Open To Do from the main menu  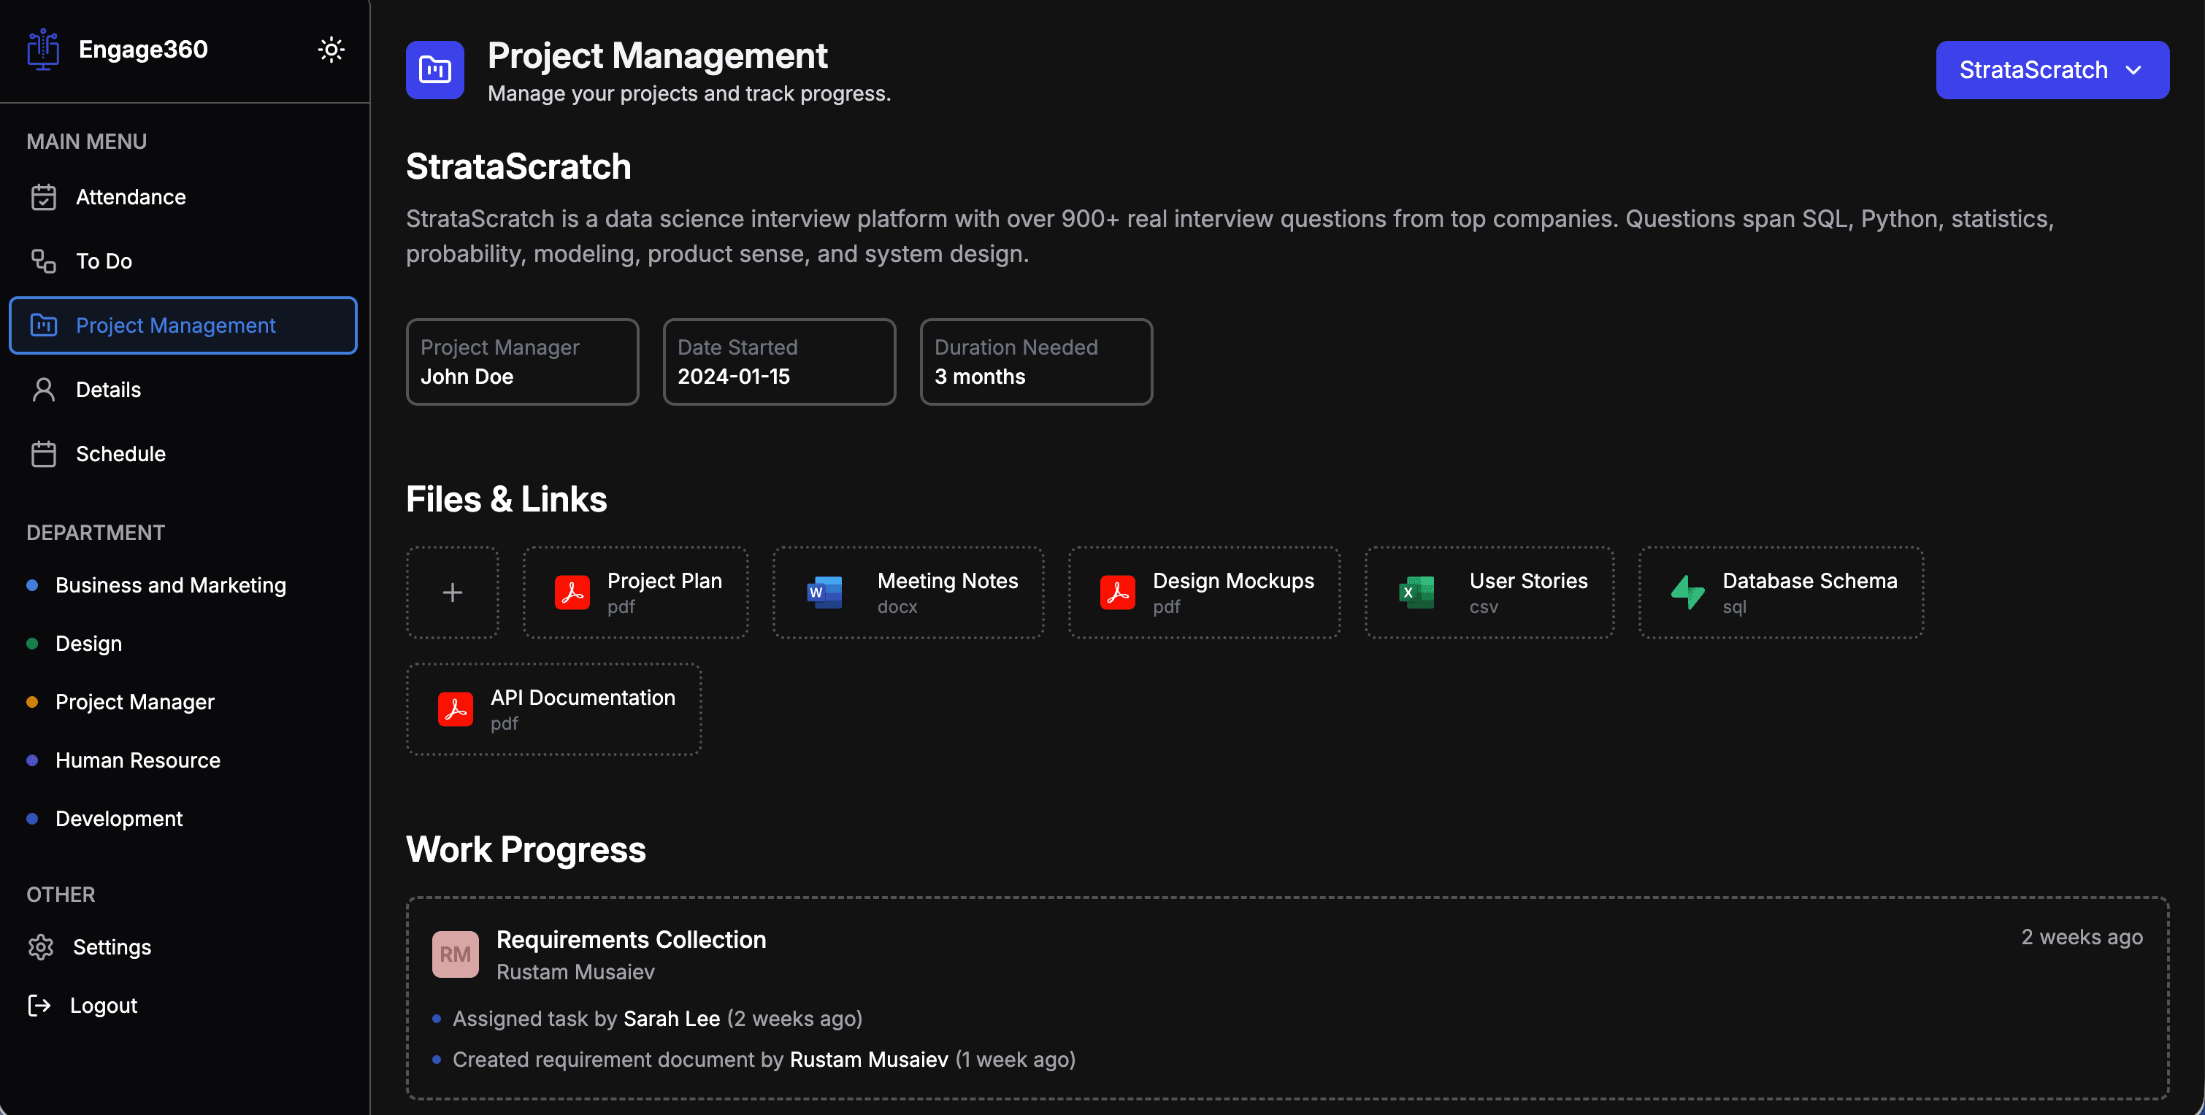183,261
